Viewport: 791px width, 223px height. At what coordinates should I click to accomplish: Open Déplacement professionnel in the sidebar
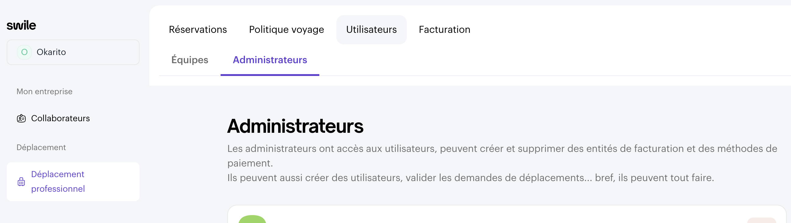point(73,182)
